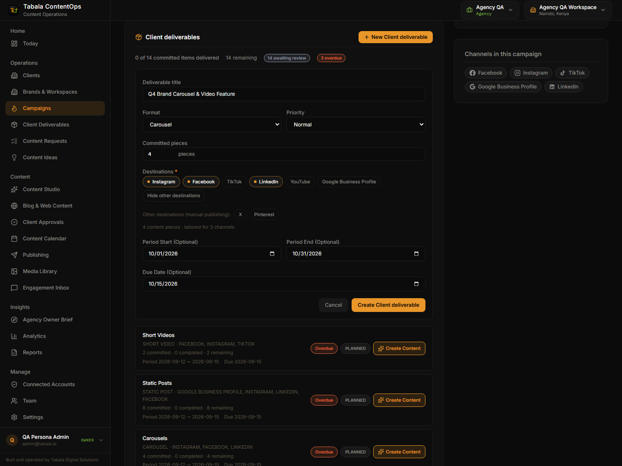Deselect the Instagram destination chip

click(161, 182)
